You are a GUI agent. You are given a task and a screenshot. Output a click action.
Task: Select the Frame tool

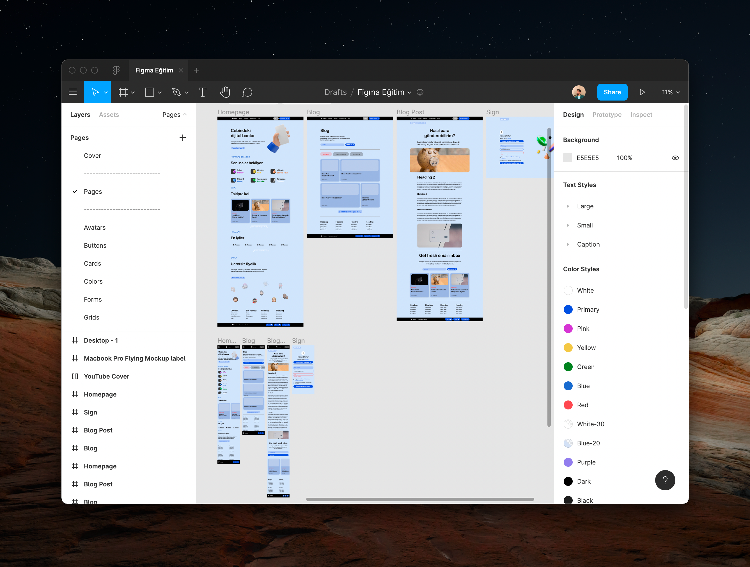[123, 92]
